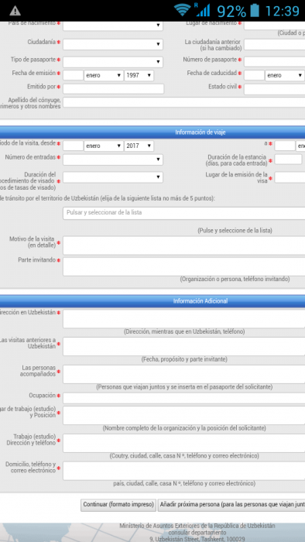
Task: Click visit end day field
Action: [x=285, y=146]
